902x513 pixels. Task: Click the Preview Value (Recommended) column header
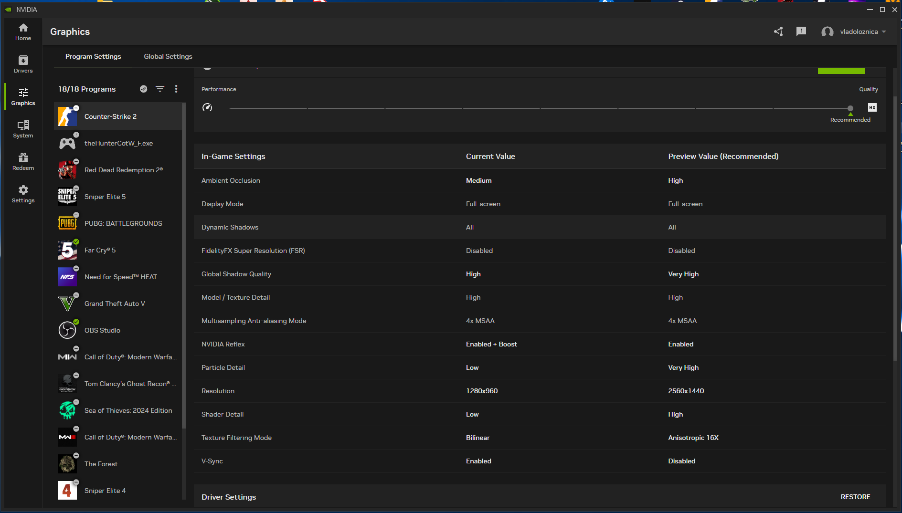coord(723,157)
